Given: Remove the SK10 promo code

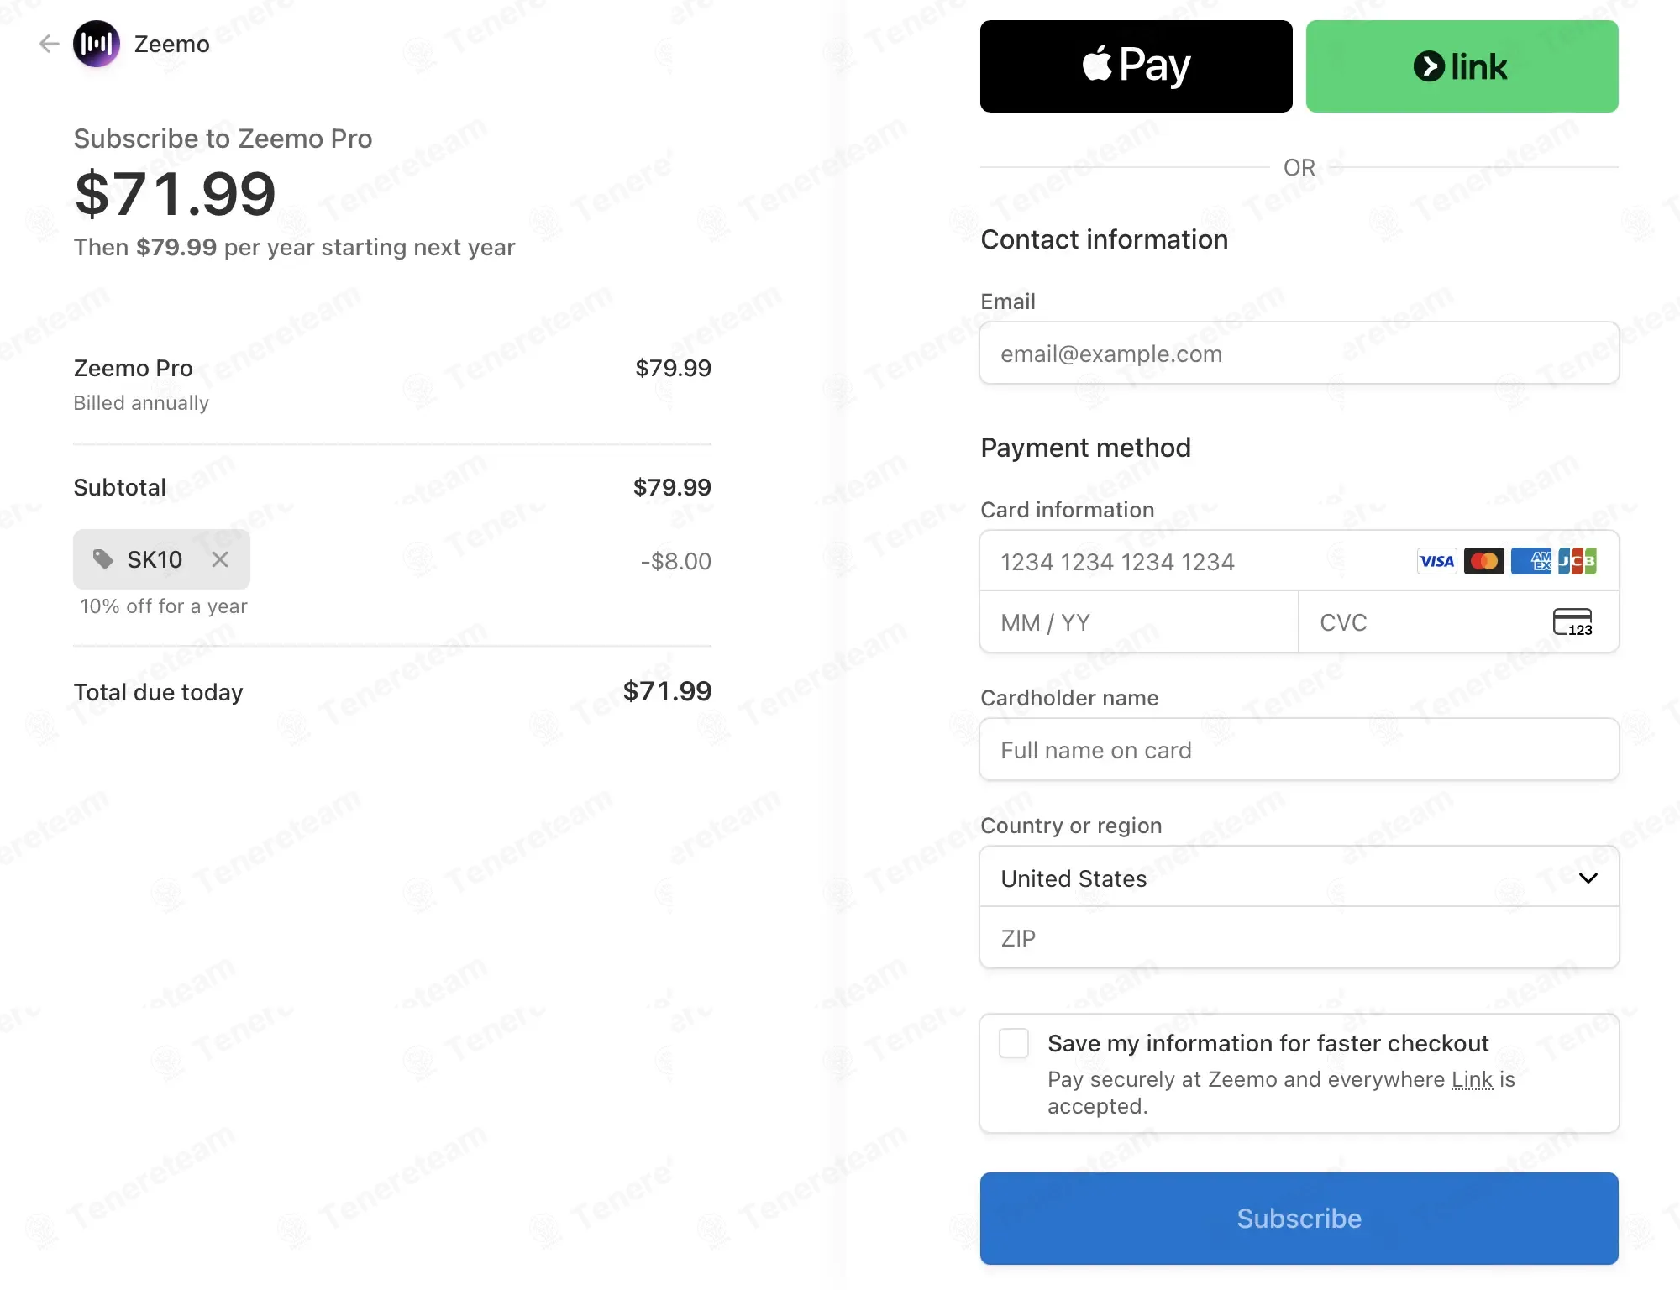Looking at the screenshot, I should coord(220,559).
